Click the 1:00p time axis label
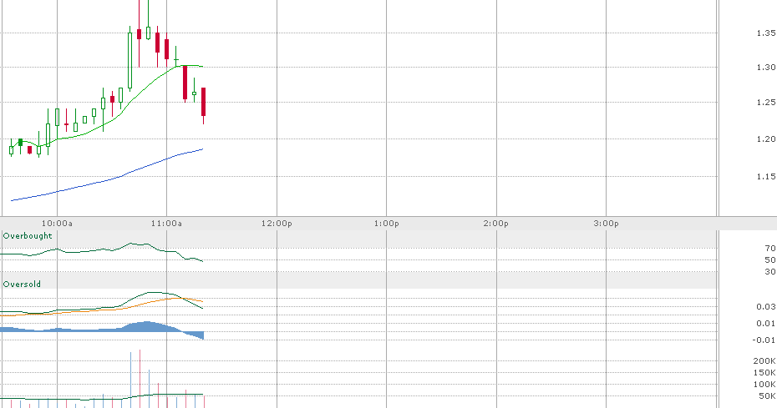The height and width of the screenshot is (408, 777). pos(387,224)
